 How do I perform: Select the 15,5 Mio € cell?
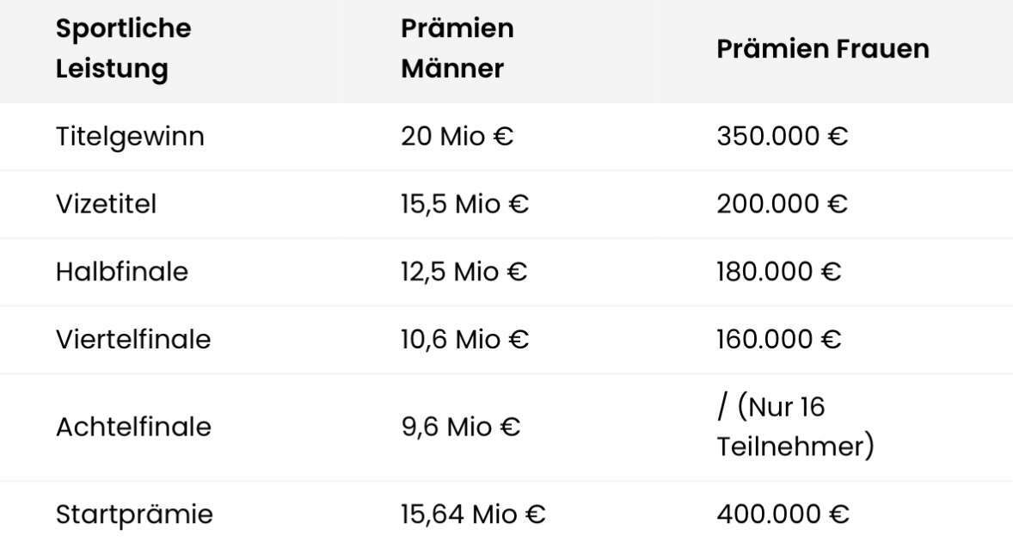pos(464,205)
